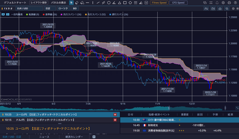This screenshot has width=239, height=139.
Task: Select the arrow cursor tool
Action: click(x=71, y=2)
